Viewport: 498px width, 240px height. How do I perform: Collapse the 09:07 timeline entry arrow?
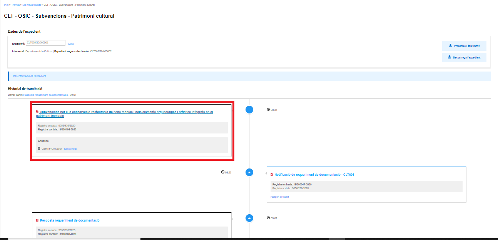pyautogui.click(x=249, y=218)
